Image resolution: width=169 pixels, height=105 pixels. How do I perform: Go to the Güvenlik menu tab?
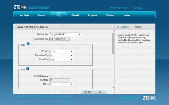click(x=76, y=15)
